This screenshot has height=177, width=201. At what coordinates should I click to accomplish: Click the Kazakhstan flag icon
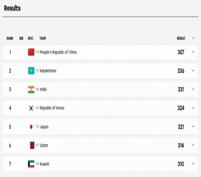click(x=31, y=71)
